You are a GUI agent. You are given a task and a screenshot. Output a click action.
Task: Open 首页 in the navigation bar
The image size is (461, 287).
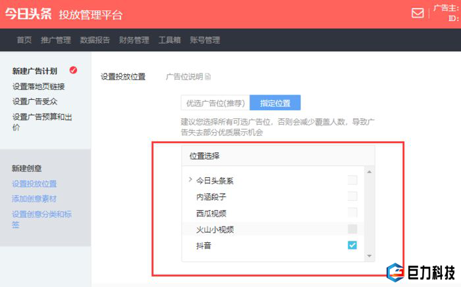tap(24, 40)
